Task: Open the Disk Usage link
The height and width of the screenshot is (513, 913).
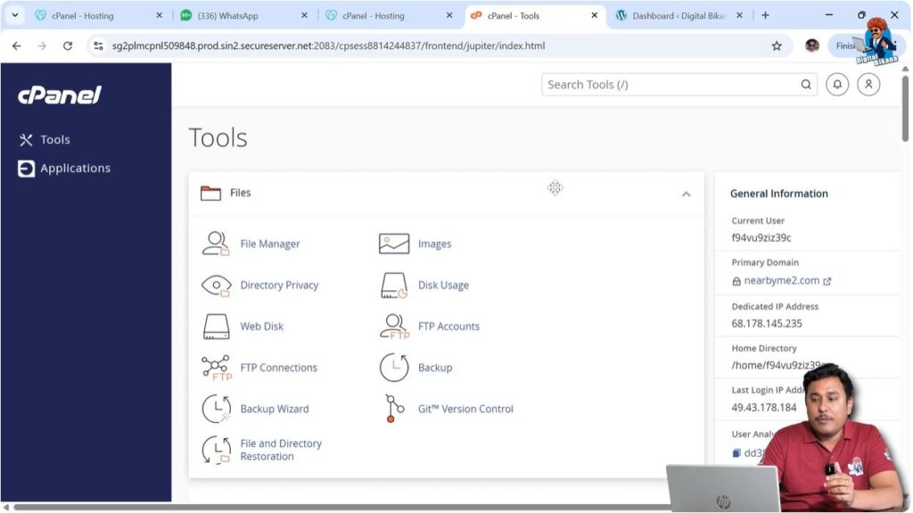Action: click(x=443, y=285)
